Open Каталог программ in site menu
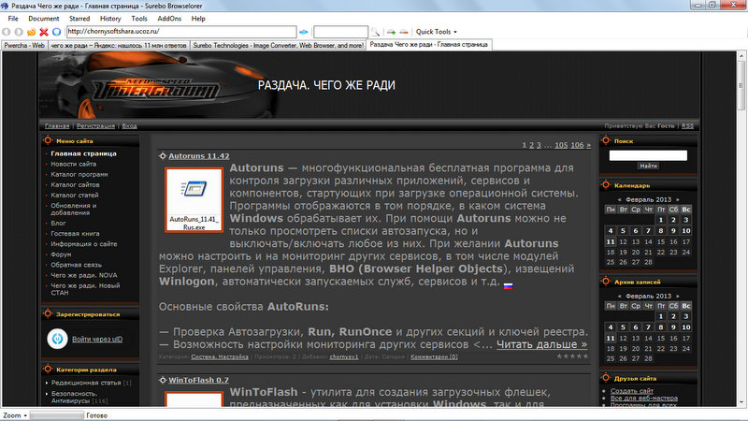Viewport: 748px width, 421px height. [79, 174]
